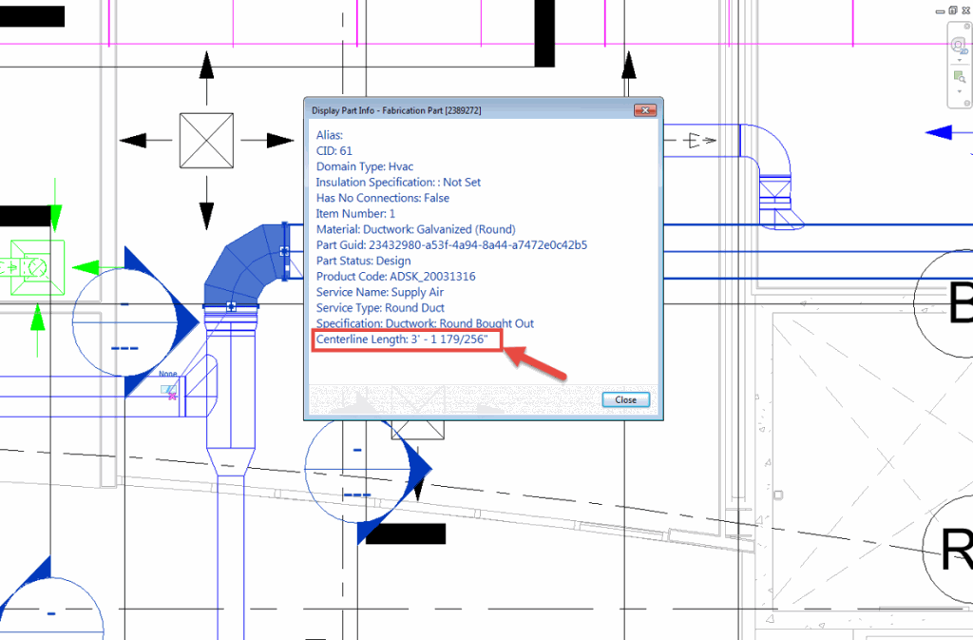The image size is (973, 640).
Task: Click the connector grip at elbow bottom
Action: point(231,306)
